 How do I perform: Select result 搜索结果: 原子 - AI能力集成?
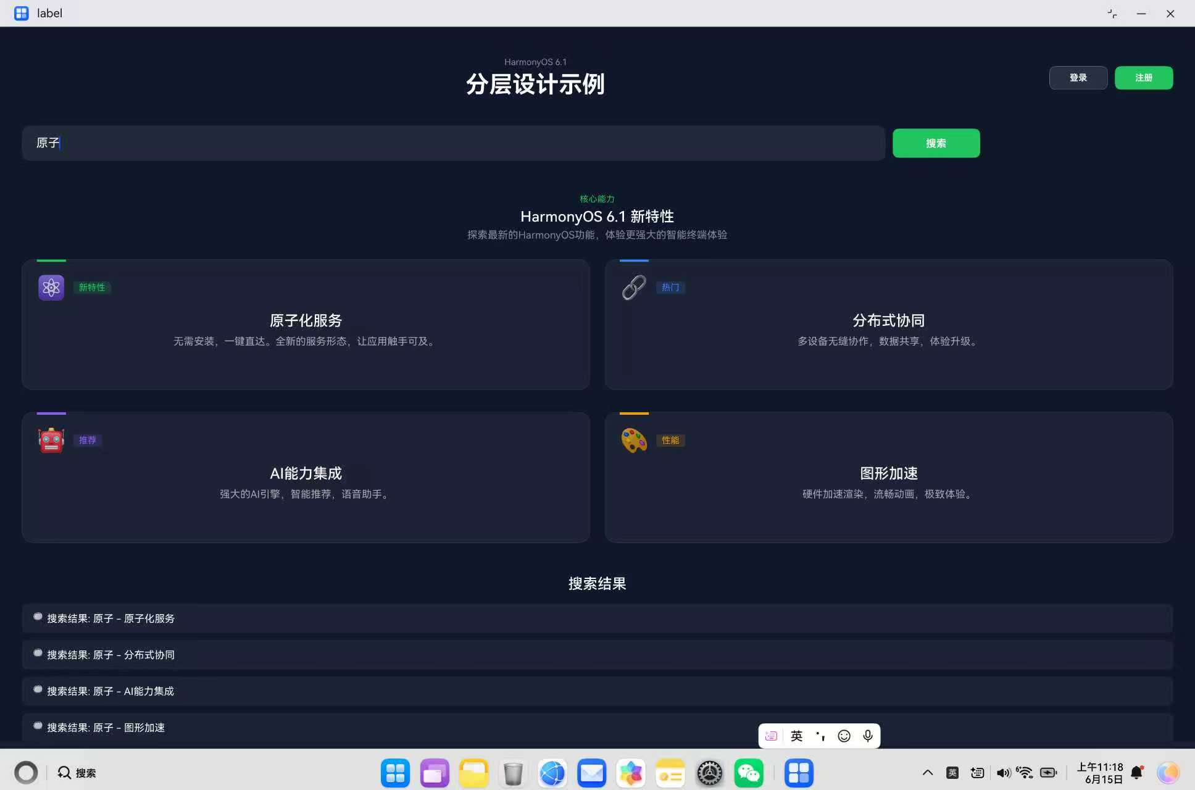click(597, 691)
